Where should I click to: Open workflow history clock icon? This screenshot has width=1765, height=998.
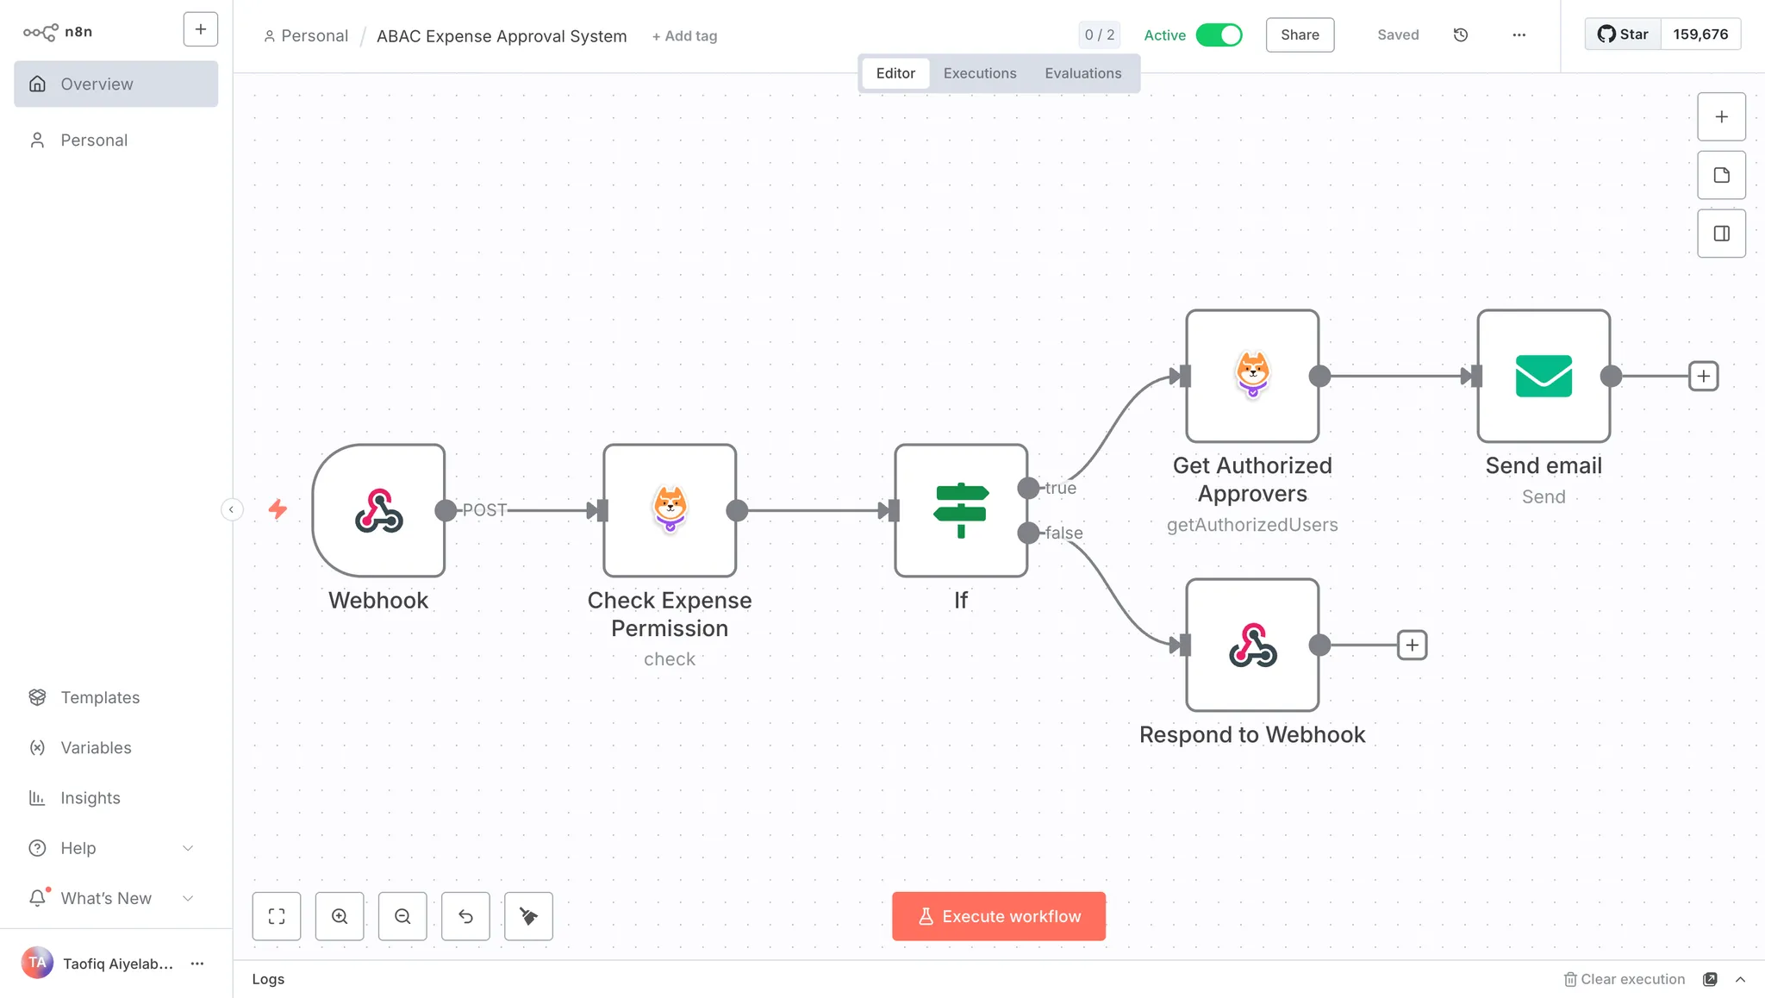(x=1461, y=35)
